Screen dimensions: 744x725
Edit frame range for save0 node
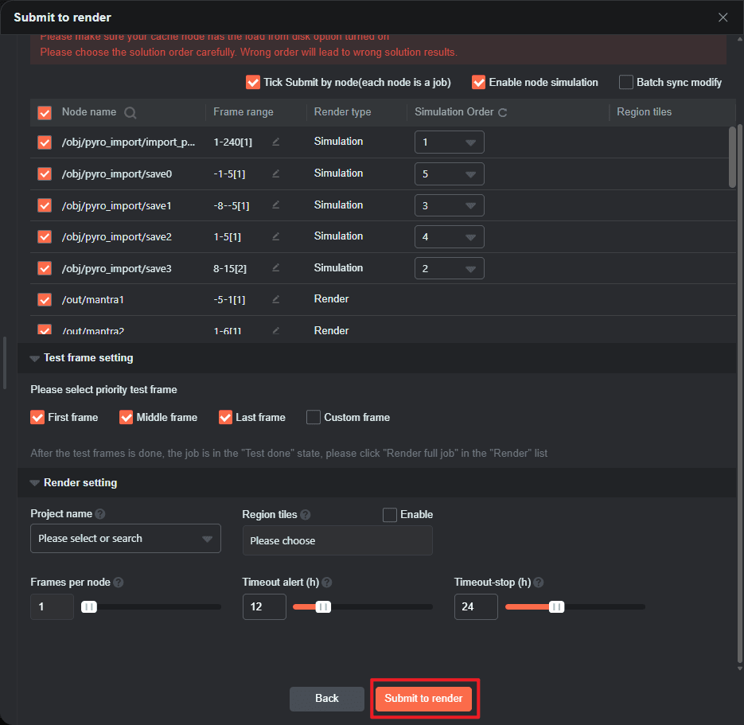(275, 173)
